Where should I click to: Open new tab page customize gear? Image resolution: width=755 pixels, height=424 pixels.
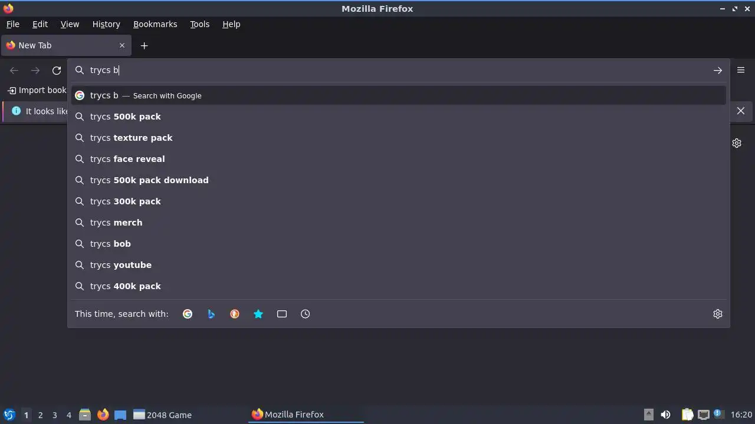[737, 143]
